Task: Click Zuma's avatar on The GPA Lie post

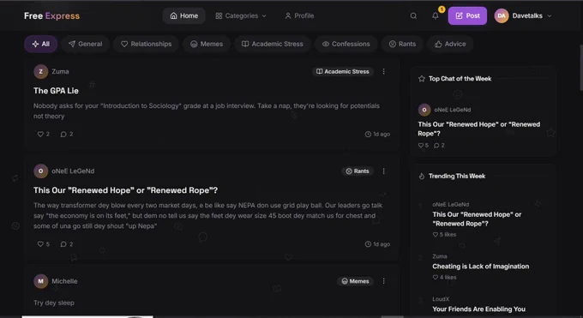Action: coord(41,71)
